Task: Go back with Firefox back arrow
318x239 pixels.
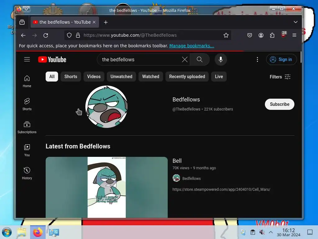Action: click(23, 35)
